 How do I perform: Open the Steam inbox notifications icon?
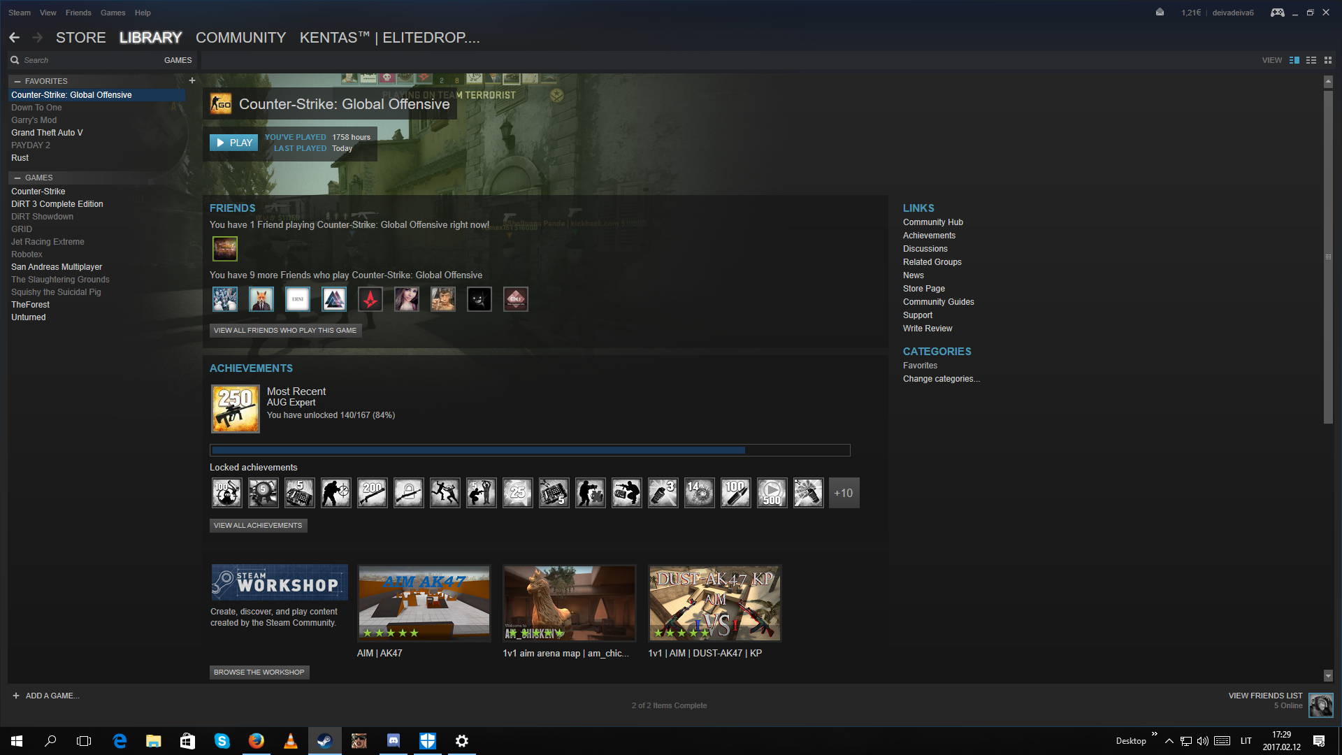point(1160,12)
